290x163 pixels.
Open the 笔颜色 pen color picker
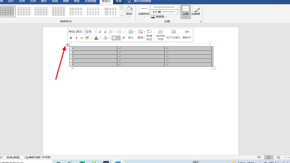[x=159, y=17]
